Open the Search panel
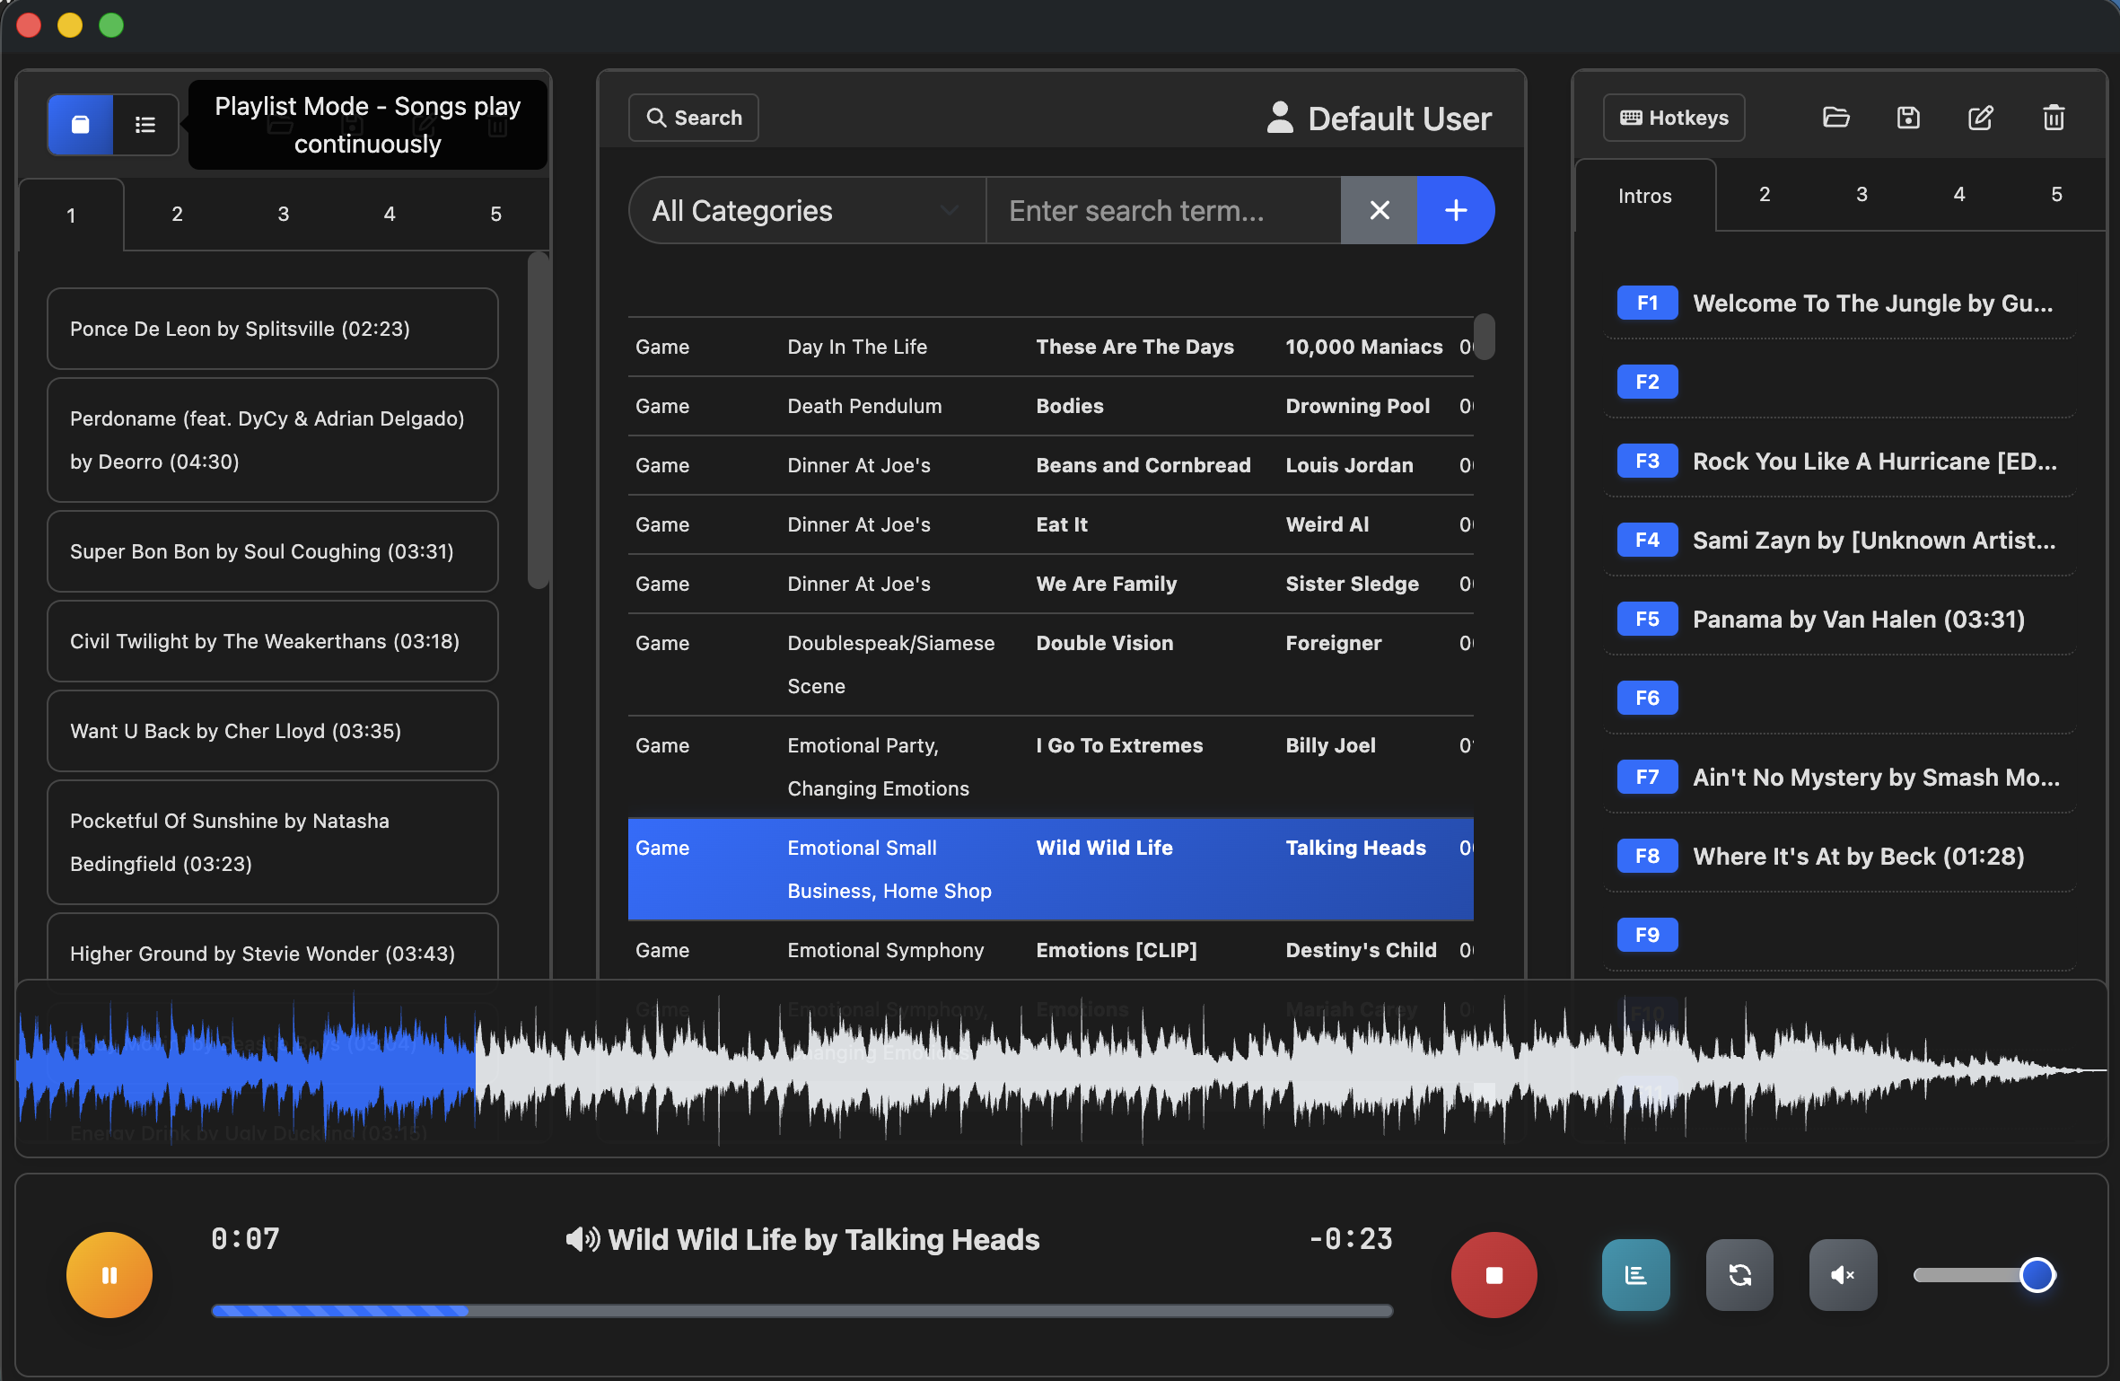 693,117
